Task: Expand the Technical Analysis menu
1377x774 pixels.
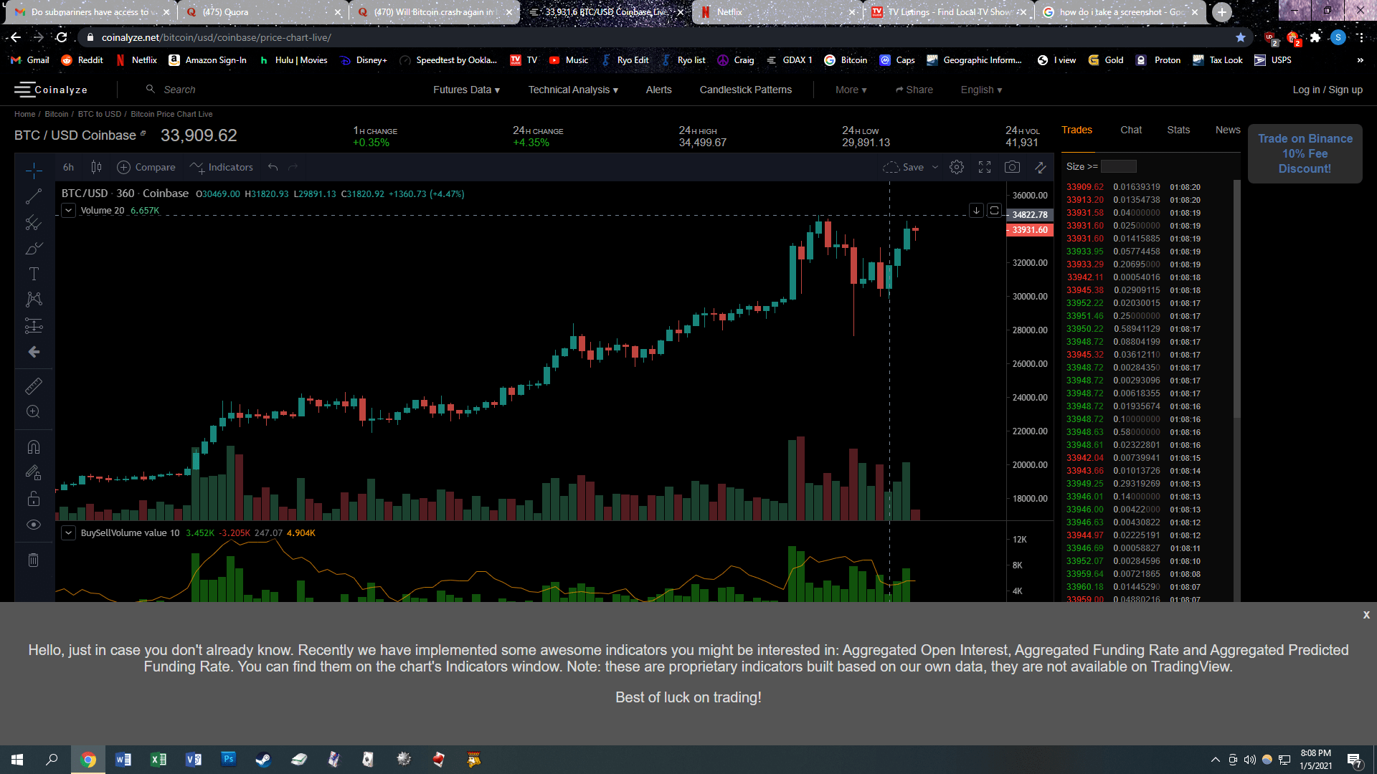Action: coord(573,90)
